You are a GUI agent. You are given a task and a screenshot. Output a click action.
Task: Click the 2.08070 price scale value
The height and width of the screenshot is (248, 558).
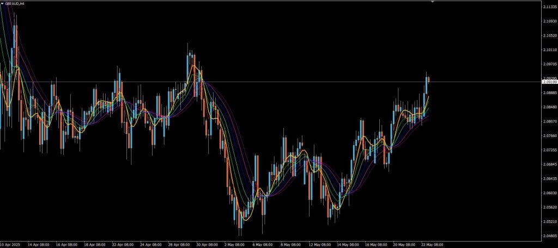[550, 121]
